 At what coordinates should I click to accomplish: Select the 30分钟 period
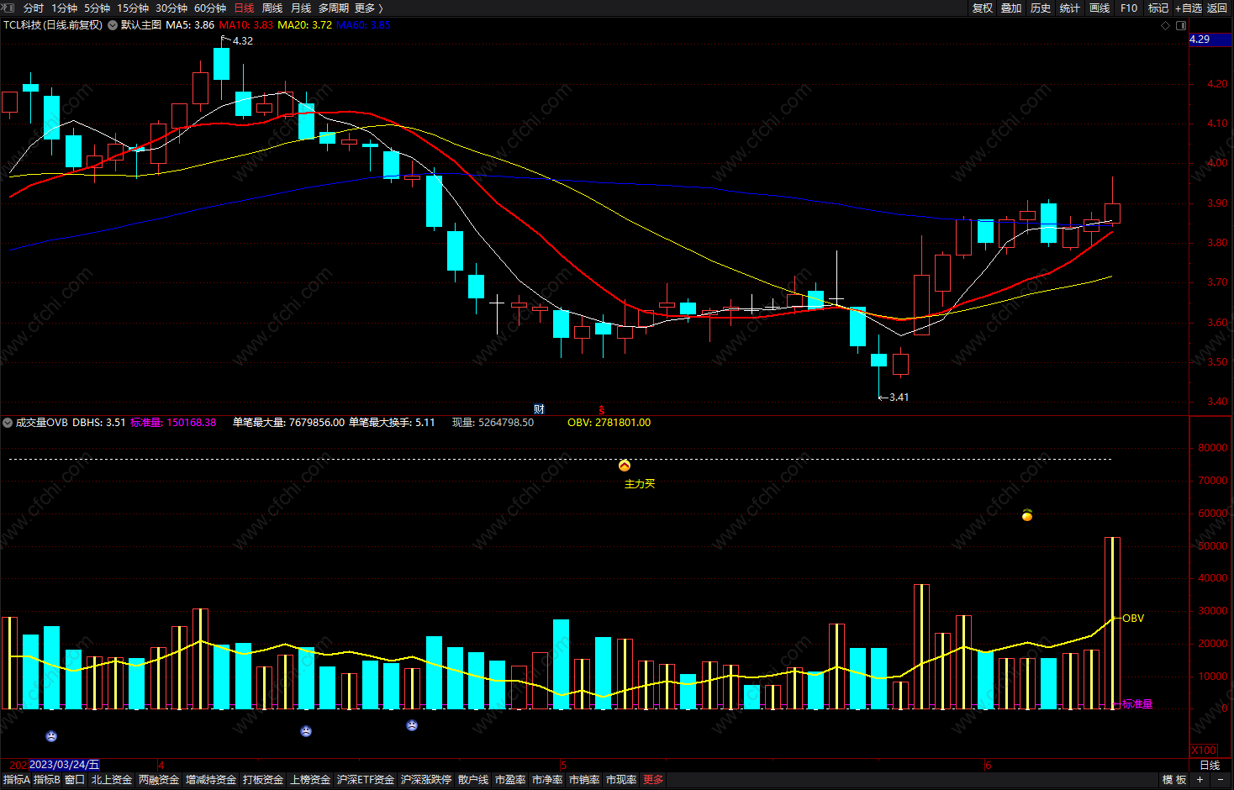[x=171, y=8]
